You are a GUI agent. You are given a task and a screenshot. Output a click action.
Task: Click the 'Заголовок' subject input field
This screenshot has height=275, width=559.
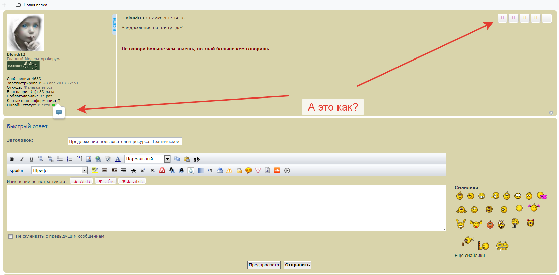click(x=125, y=142)
